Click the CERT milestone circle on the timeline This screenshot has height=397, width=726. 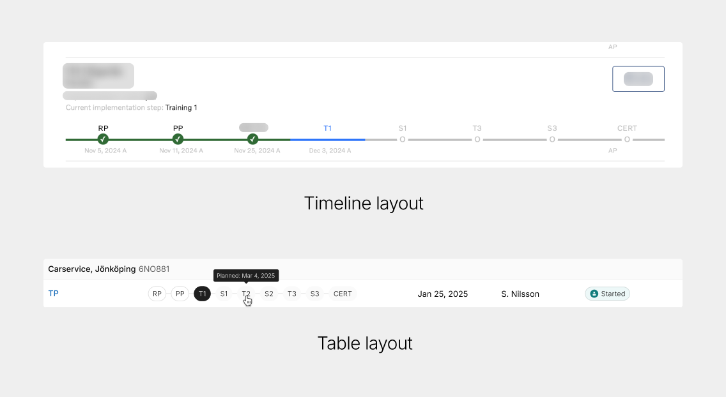(627, 139)
